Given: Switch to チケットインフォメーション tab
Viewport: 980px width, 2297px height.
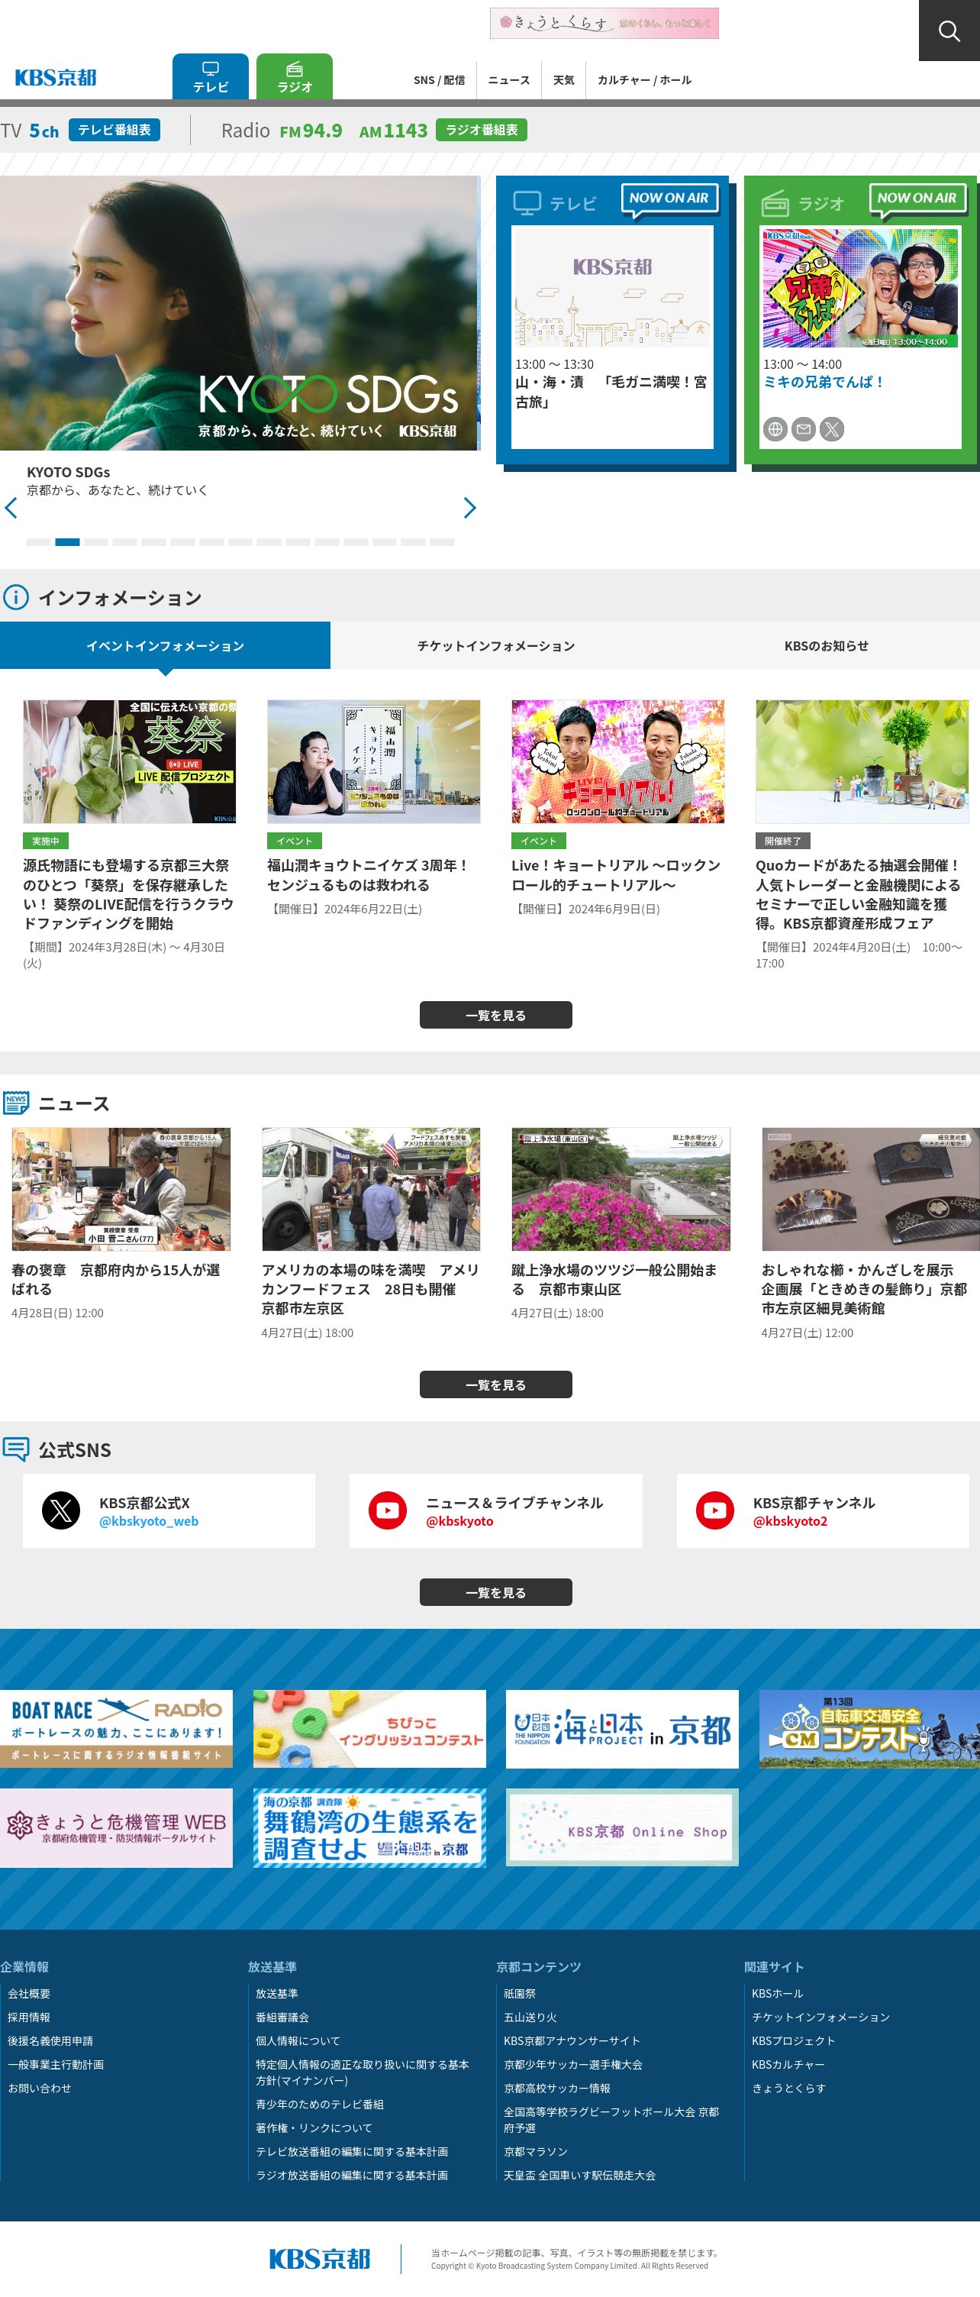Looking at the screenshot, I should (495, 645).
